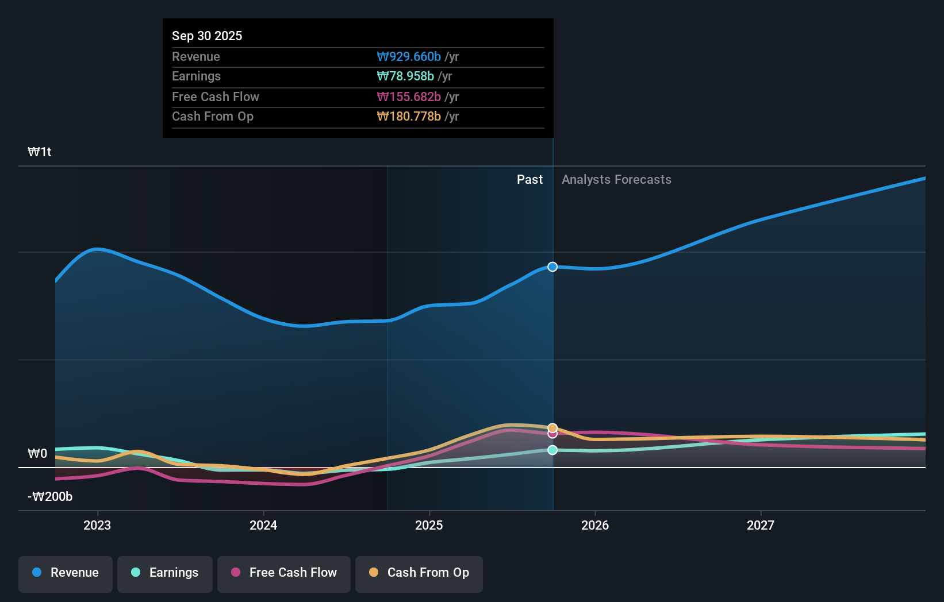Select the blue Revenue marker on the chart
Image resolution: width=944 pixels, height=602 pixels.
[552, 266]
